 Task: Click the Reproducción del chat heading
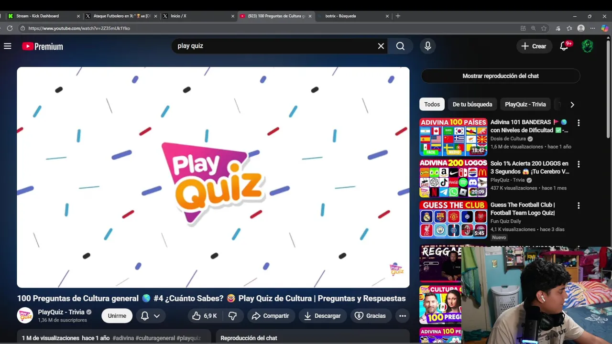[249, 338]
